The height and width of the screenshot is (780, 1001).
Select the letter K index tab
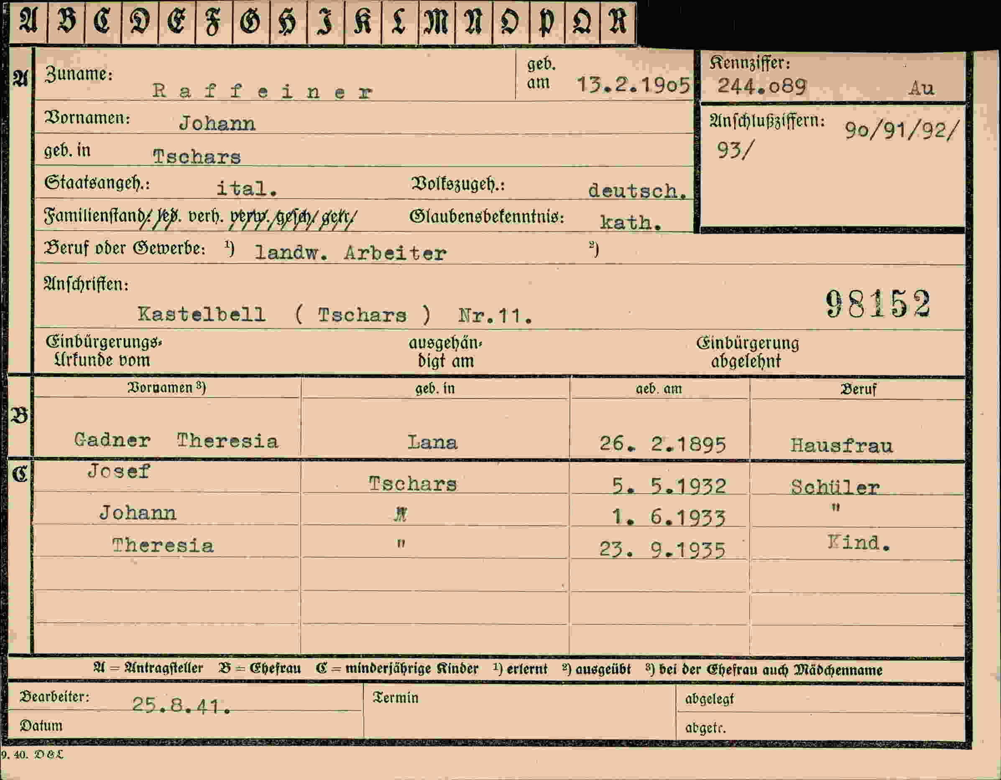(x=363, y=23)
